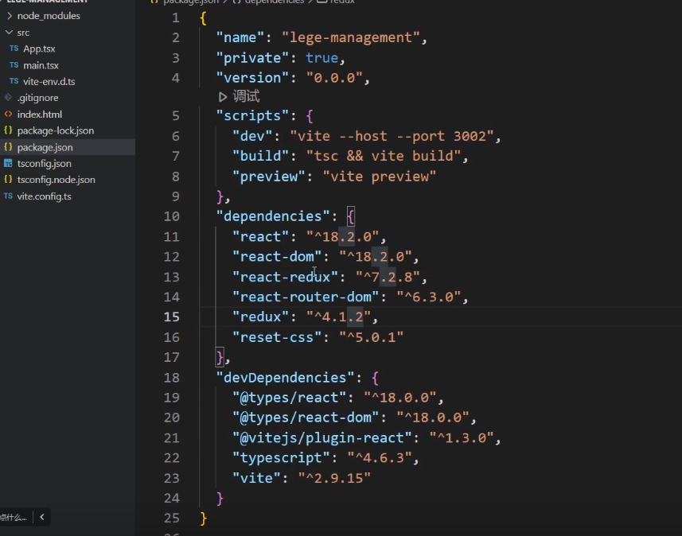Click the "reset-css" key
Viewport: 682px width, 536px height.
point(277,337)
